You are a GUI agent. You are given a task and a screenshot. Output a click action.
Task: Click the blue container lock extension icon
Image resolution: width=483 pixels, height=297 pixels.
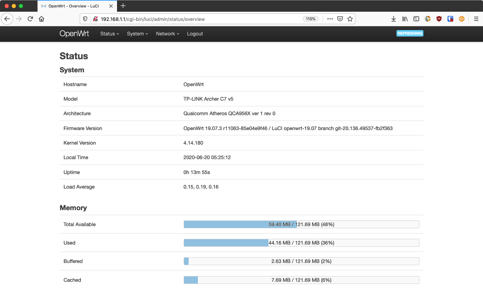(x=450, y=19)
